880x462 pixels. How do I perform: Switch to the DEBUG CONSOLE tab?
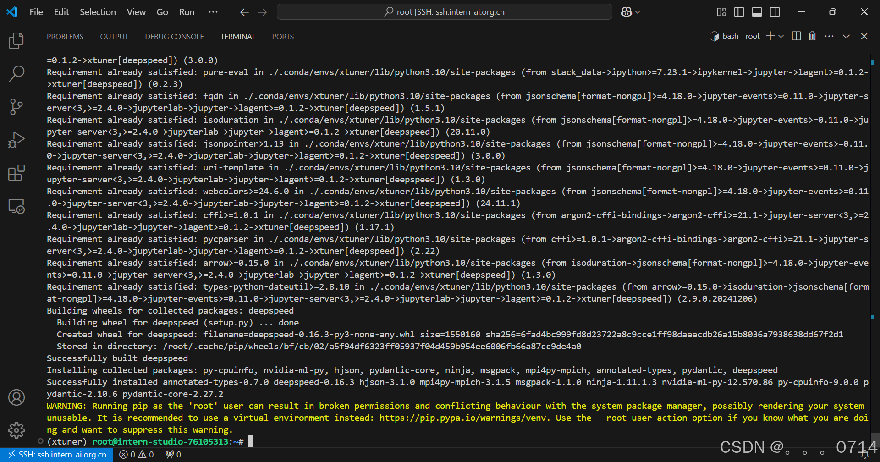pyautogui.click(x=174, y=37)
